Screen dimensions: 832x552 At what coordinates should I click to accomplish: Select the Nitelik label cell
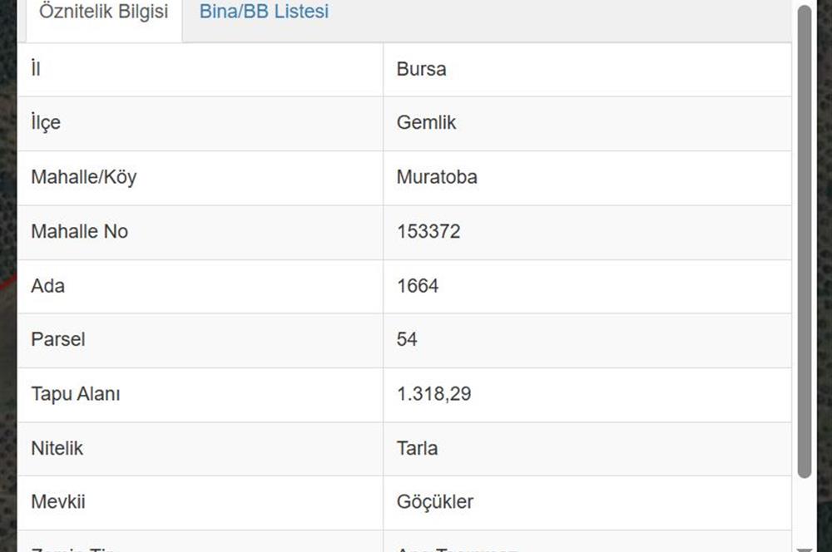point(201,449)
